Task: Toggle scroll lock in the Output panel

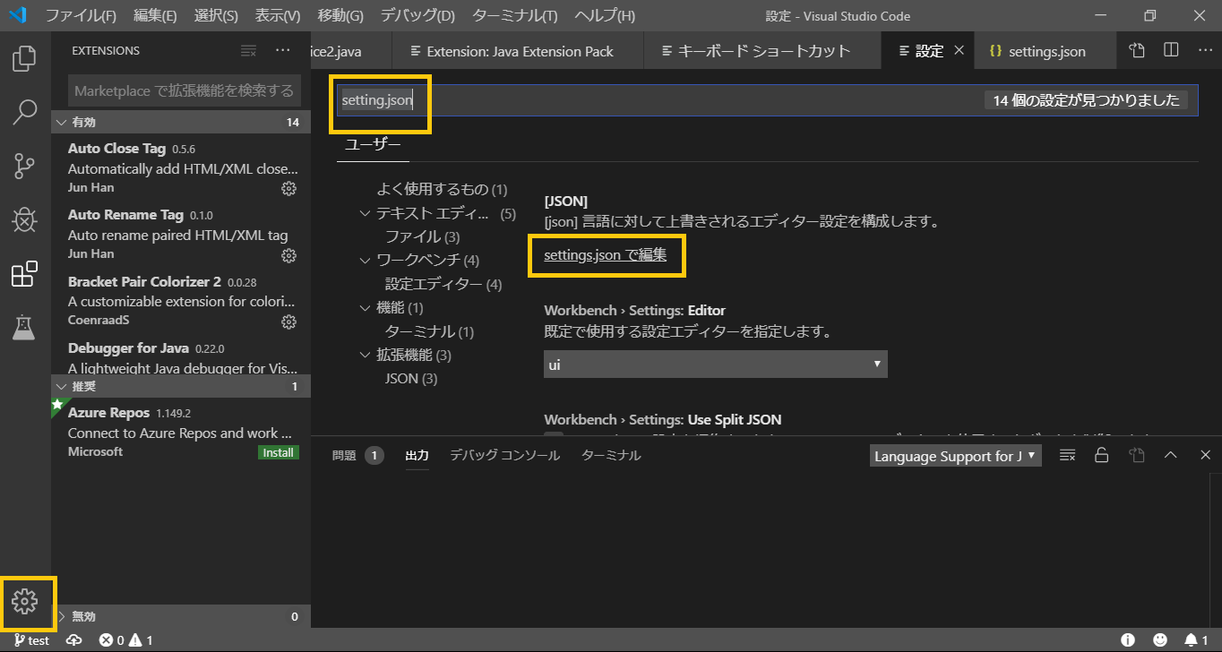Action: pyautogui.click(x=1102, y=455)
